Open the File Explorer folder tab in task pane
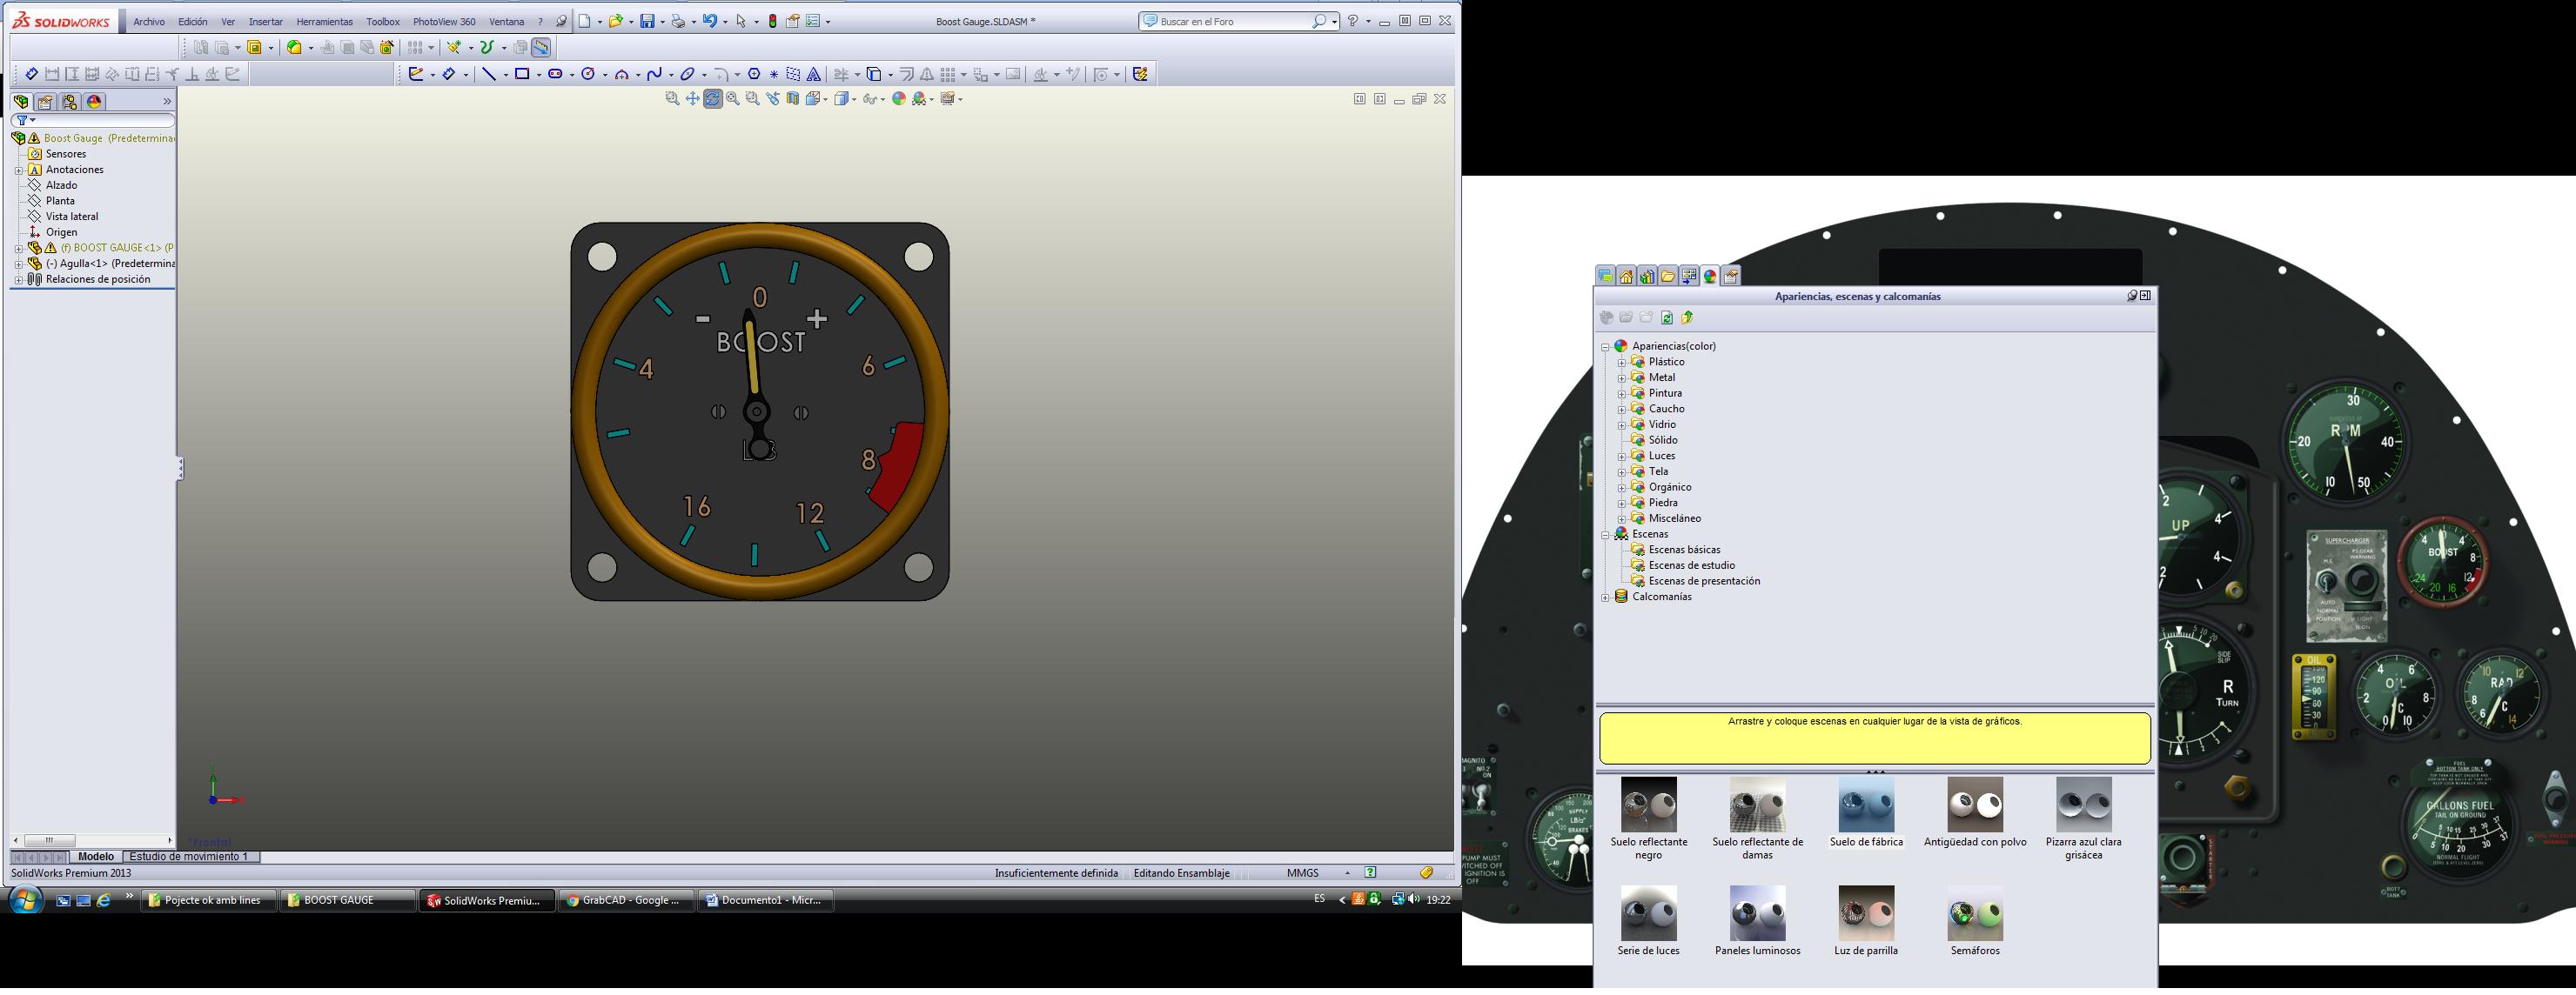 (x=1668, y=277)
